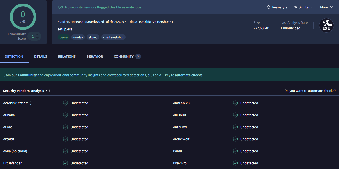Click the 0/63 detection score circle

point(23,17)
